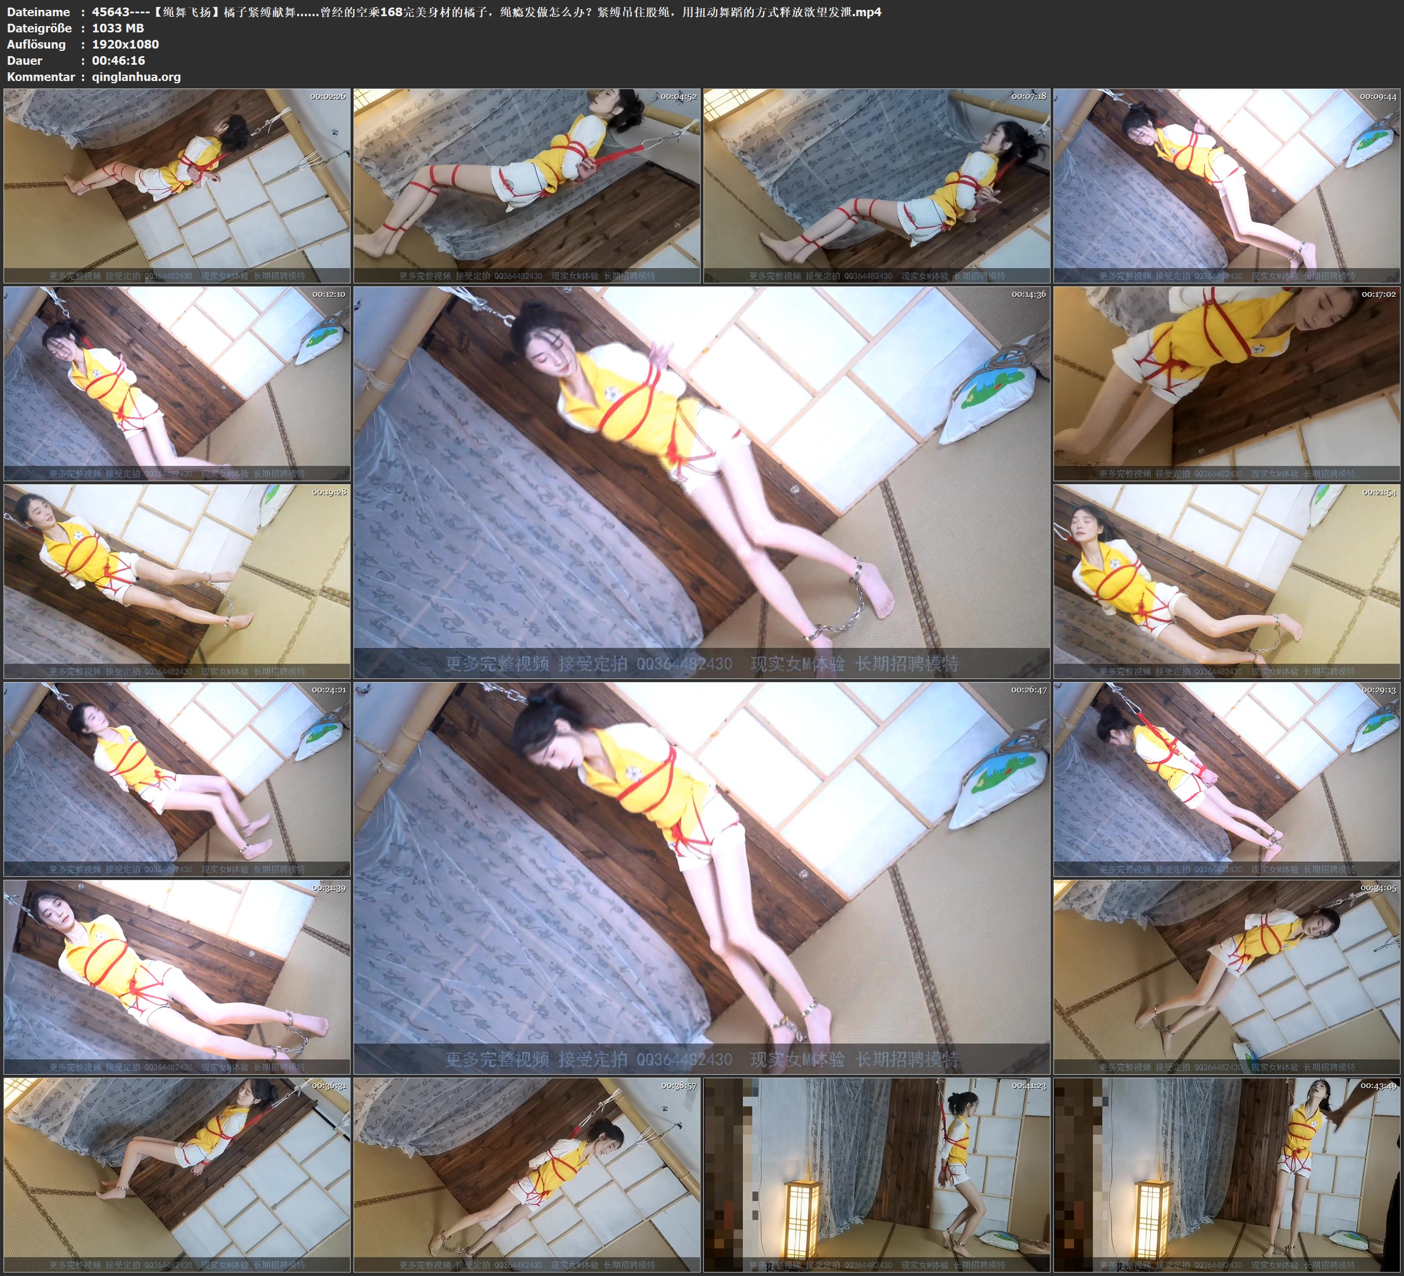
Task: Click the frame marked 00:09:44
Action: pyautogui.click(x=1226, y=185)
